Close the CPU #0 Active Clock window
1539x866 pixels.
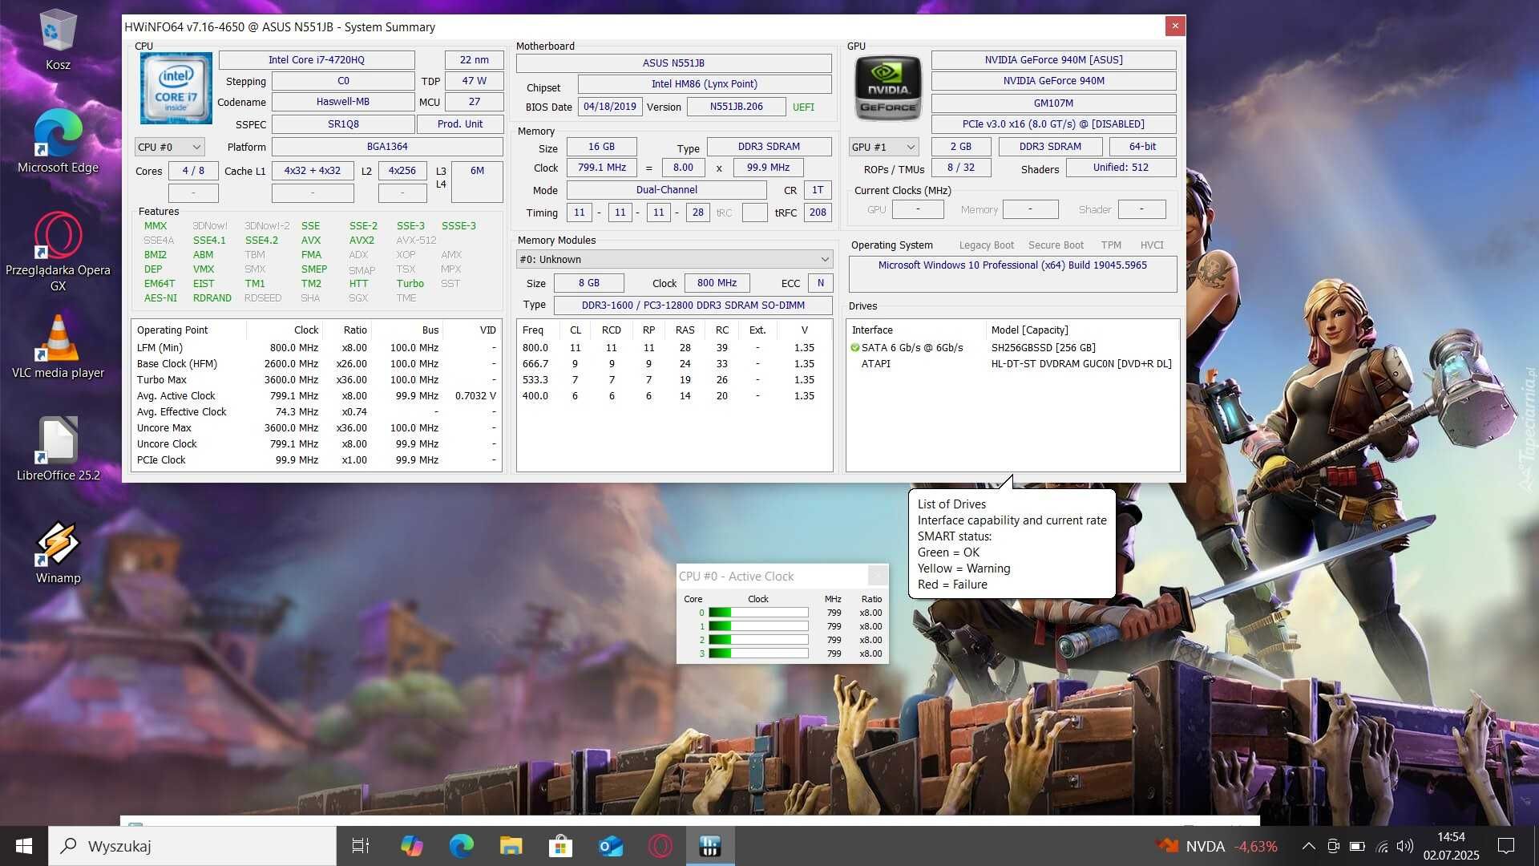(x=878, y=575)
